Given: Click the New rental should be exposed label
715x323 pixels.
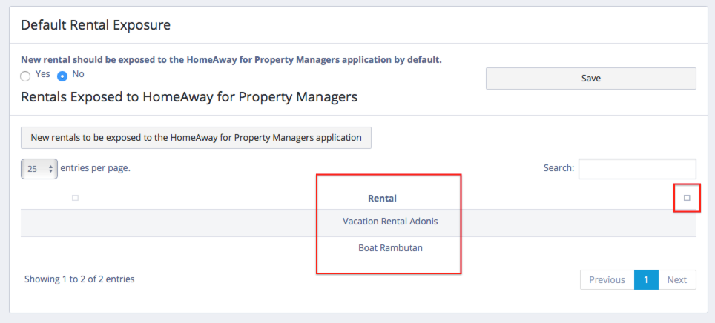Looking at the screenshot, I should point(231,59).
